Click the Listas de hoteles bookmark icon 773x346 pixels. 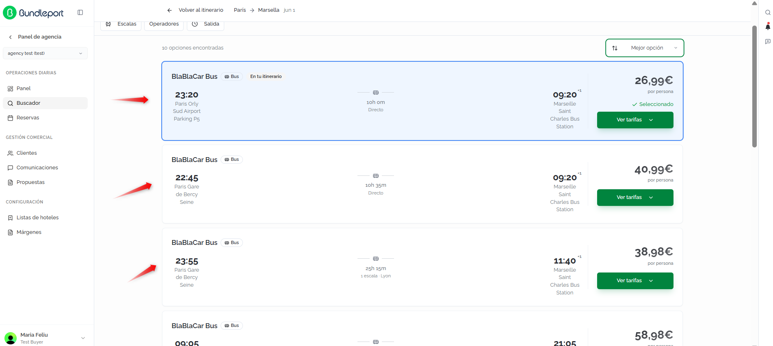coord(11,218)
